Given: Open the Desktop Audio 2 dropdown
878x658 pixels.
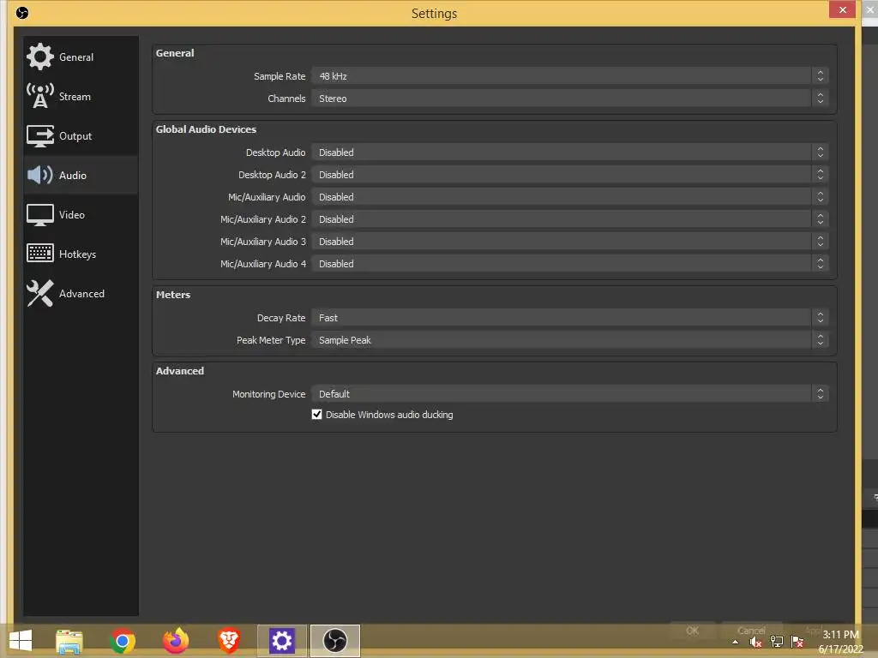Looking at the screenshot, I should (x=570, y=175).
